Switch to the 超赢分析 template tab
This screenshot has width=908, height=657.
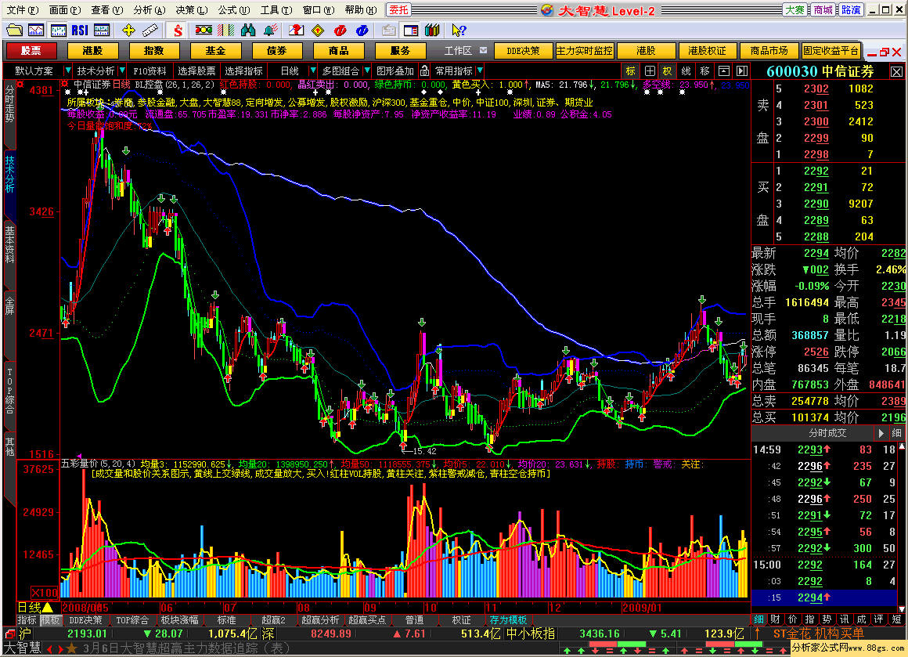320,620
